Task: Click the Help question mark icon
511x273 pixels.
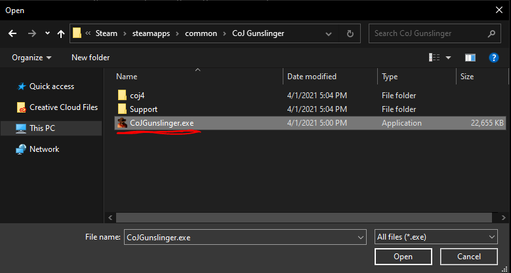Action: pos(494,58)
